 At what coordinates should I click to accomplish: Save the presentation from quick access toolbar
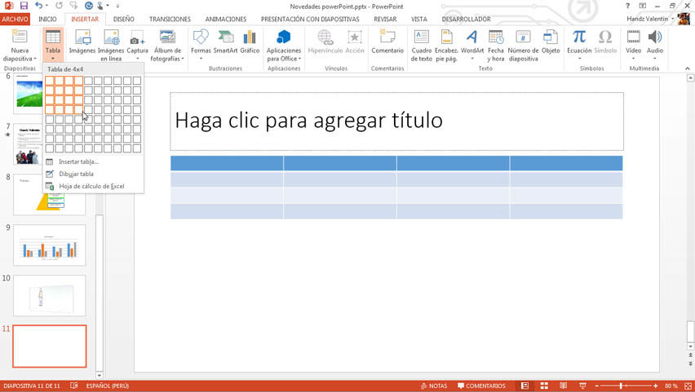tap(24, 6)
